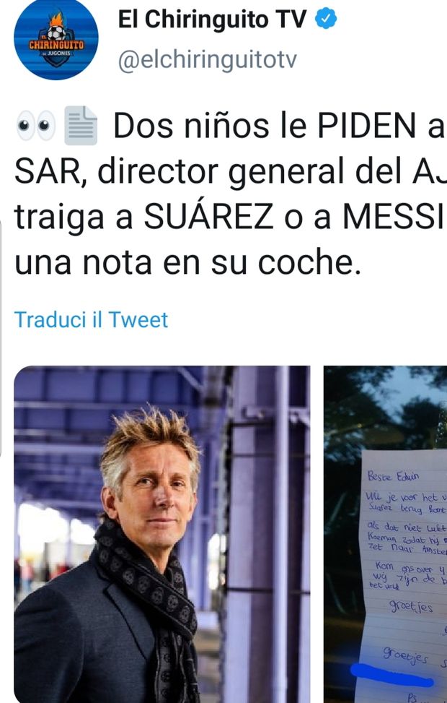Click the document page emoji
Viewport: 447px width, 703px height.
[81, 126]
